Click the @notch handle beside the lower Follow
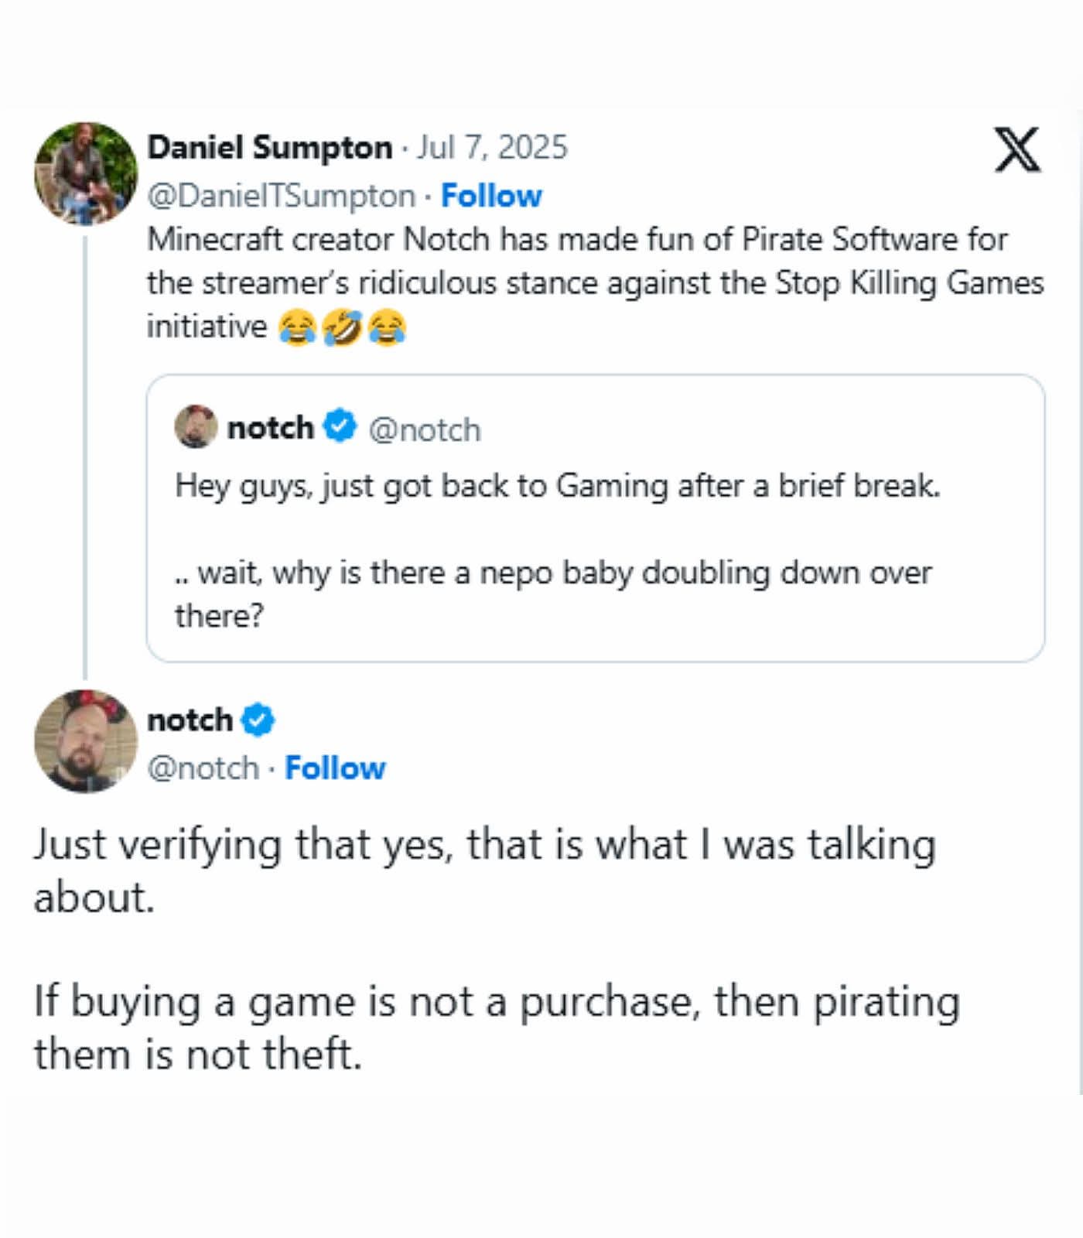The image size is (1083, 1238). coord(203,768)
